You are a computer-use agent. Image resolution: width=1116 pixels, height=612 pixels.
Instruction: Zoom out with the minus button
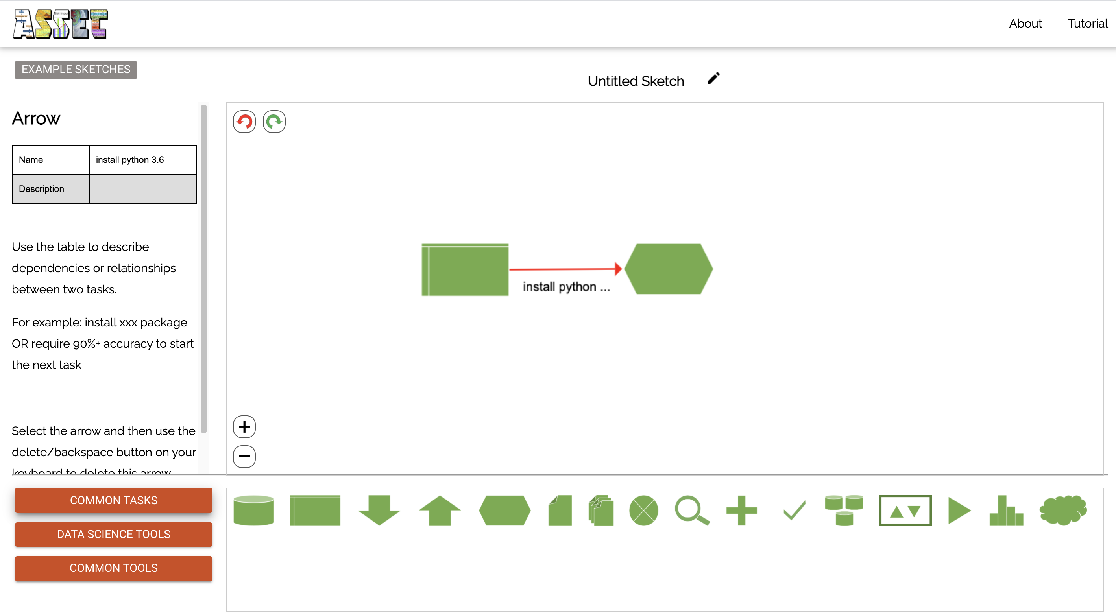point(244,457)
